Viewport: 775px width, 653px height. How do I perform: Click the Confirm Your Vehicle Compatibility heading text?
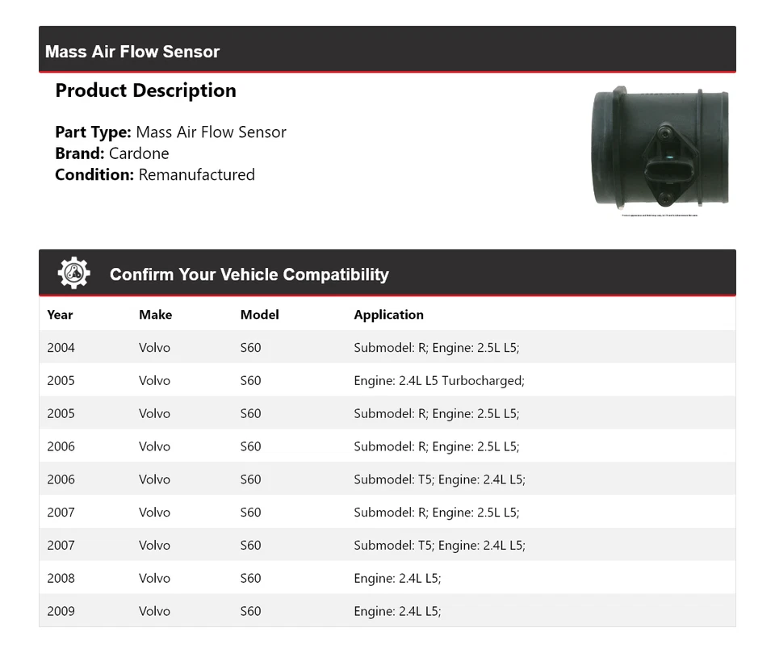[249, 274]
